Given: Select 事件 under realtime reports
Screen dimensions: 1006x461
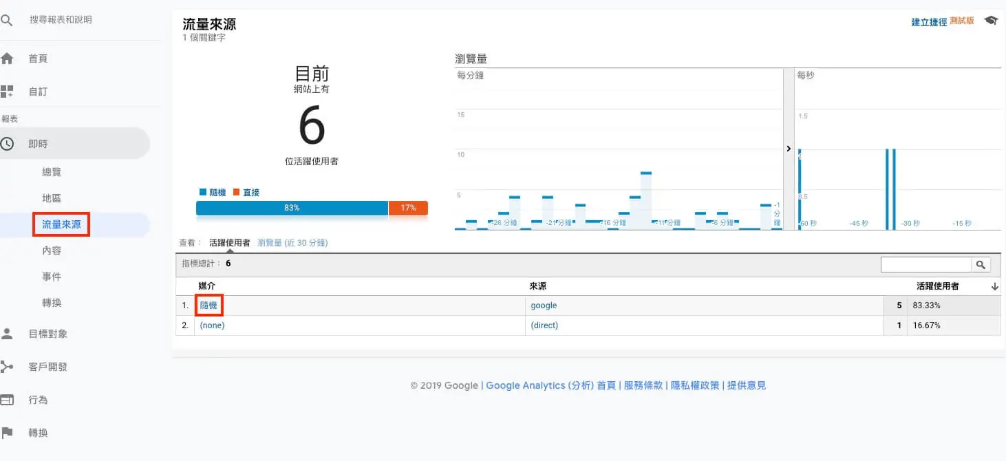Looking at the screenshot, I should (x=52, y=277).
